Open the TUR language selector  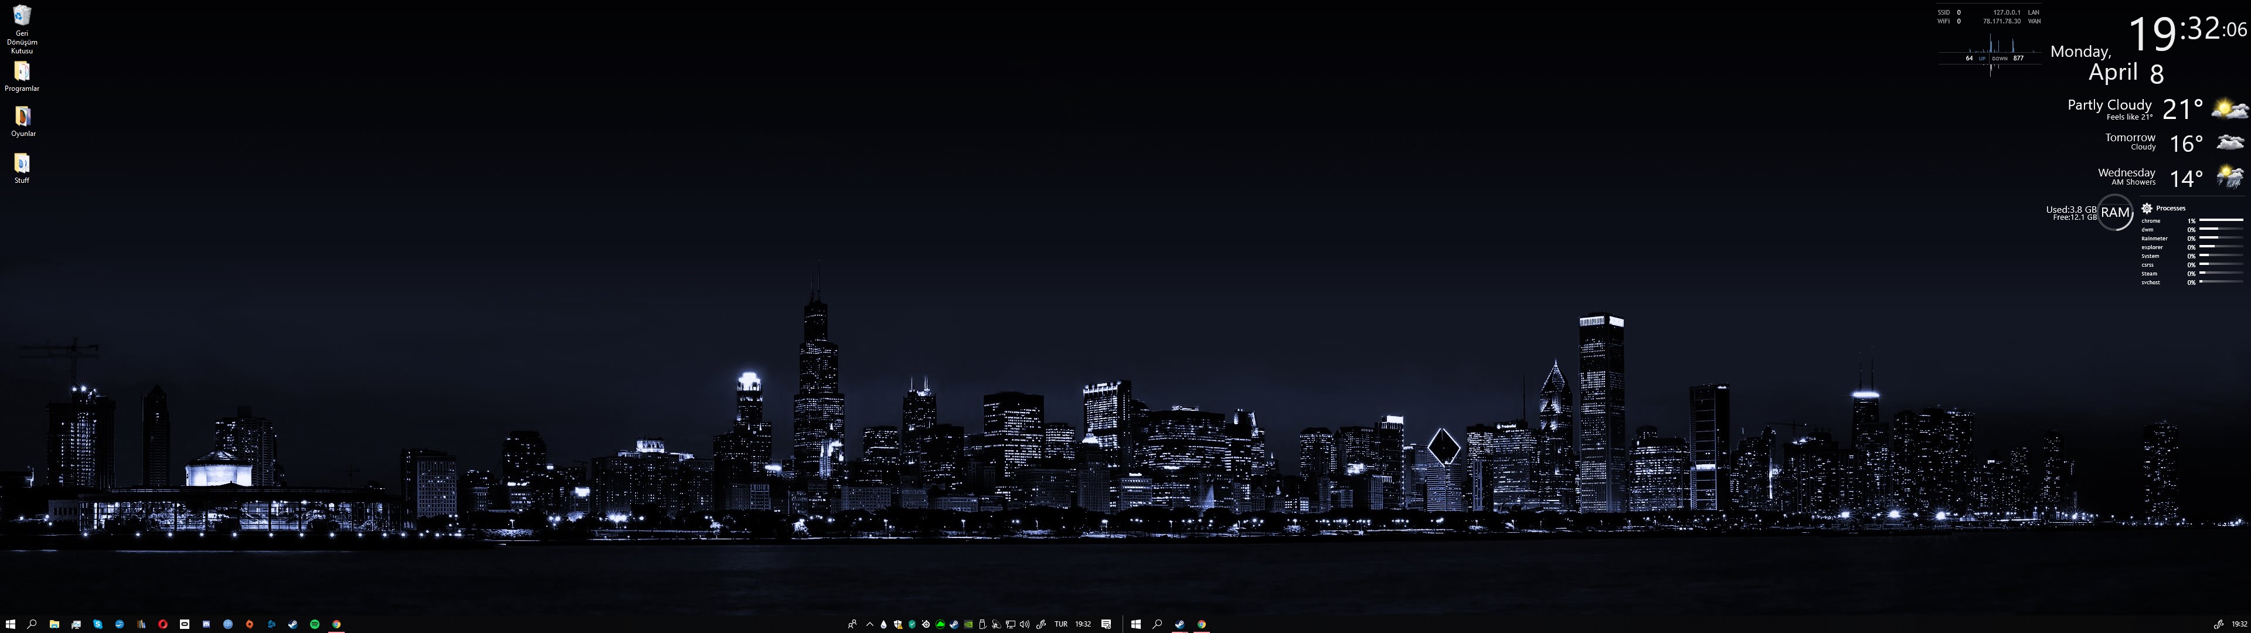(x=1061, y=624)
